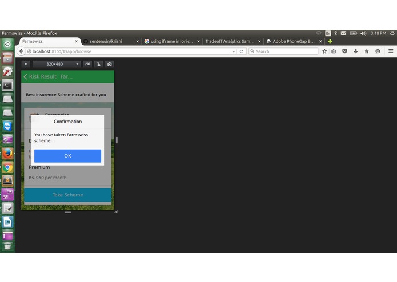The height and width of the screenshot is (282, 397).
Task: Open the mail messaging indicator
Action: pyautogui.click(x=343, y=33)
